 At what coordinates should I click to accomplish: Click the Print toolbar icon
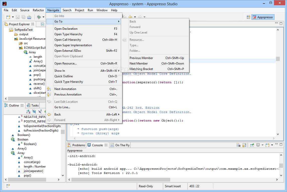29,17
